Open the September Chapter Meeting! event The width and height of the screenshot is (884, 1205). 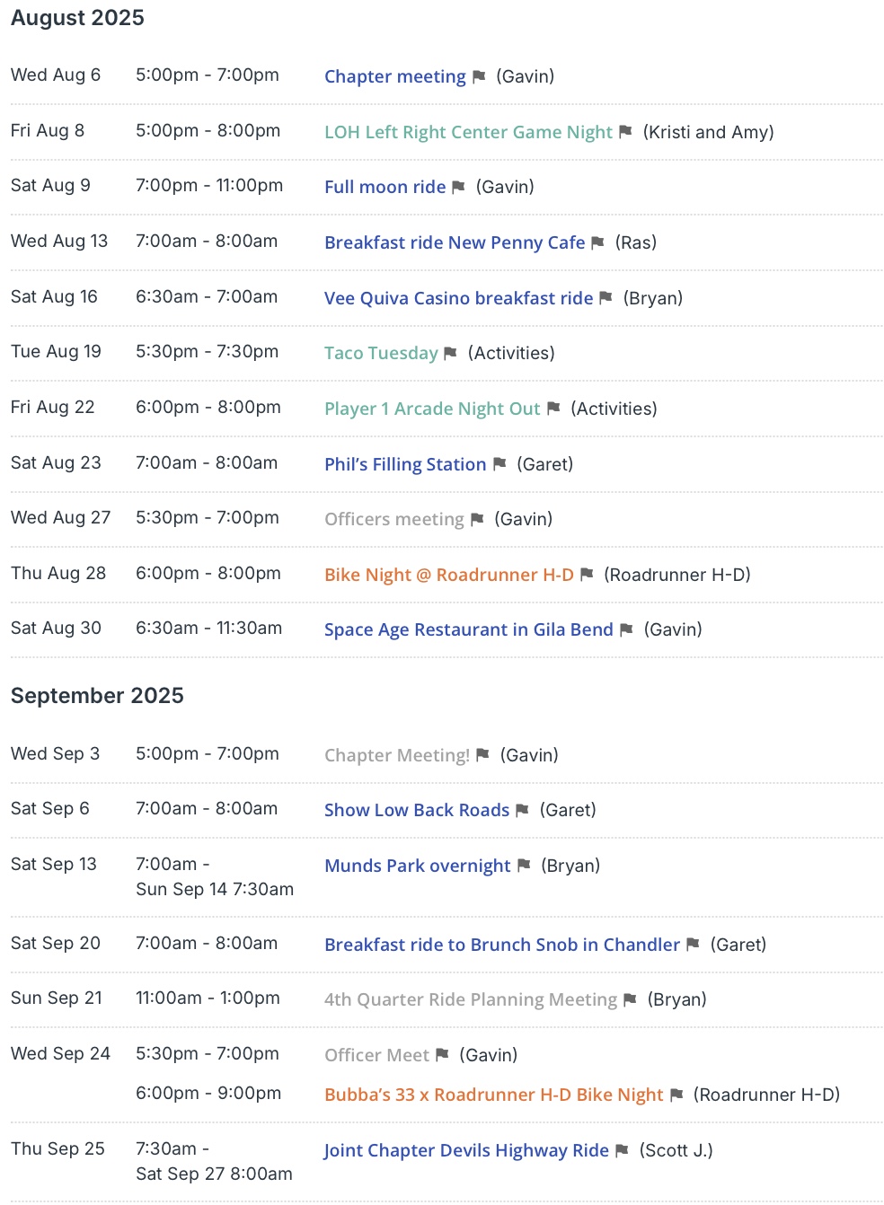point(397,755)
